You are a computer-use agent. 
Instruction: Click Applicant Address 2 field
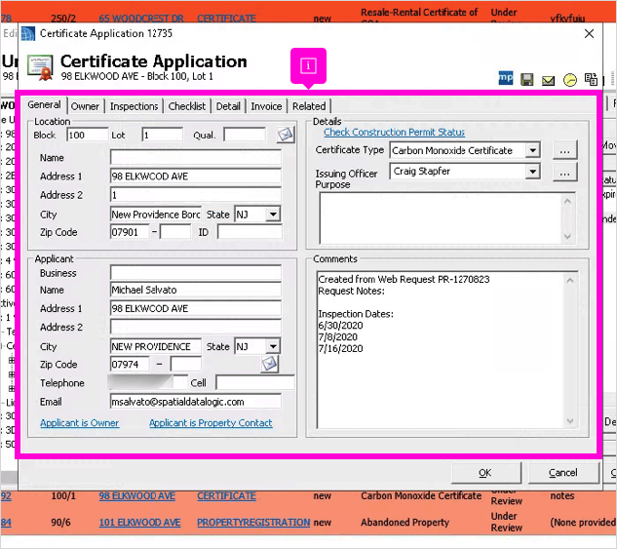(196, 327)
